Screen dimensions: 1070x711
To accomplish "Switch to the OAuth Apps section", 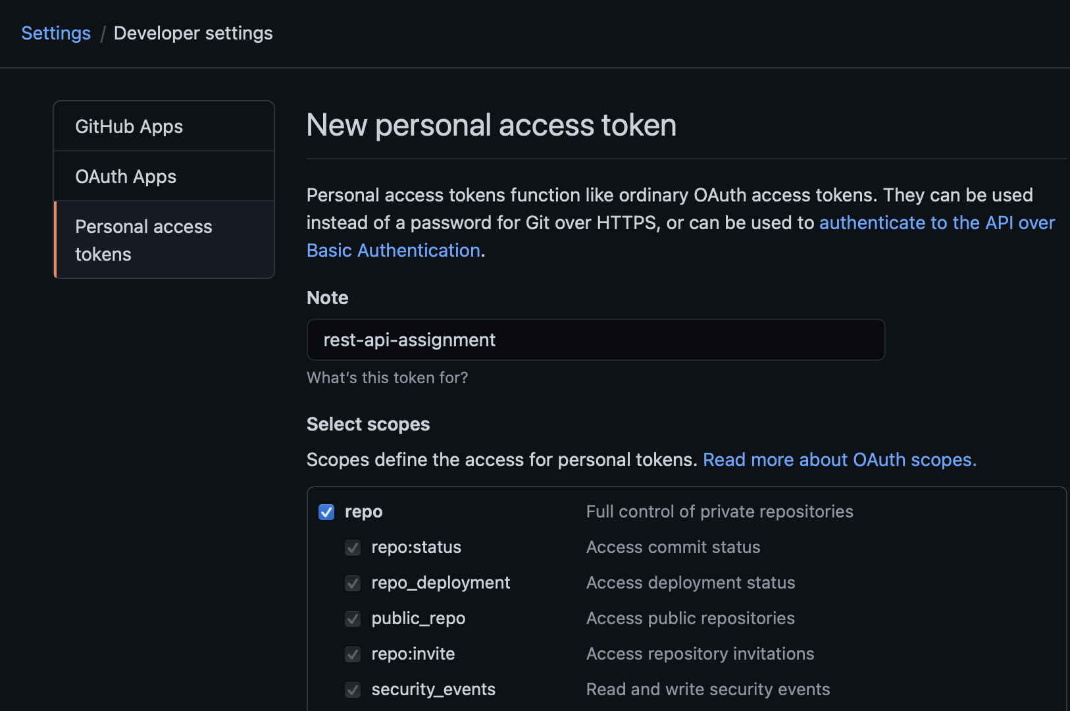I will (126, 176).
